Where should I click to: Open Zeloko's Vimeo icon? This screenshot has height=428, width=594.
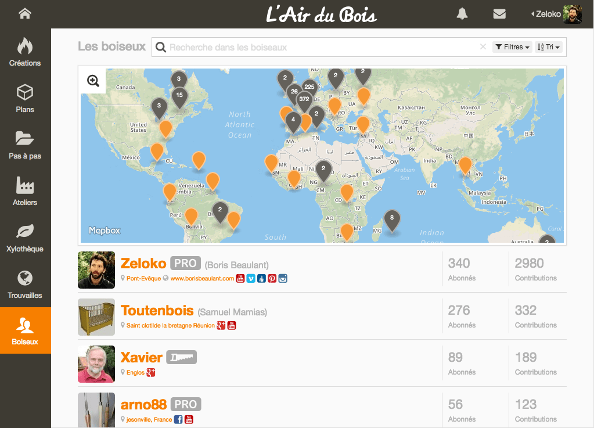251,278
